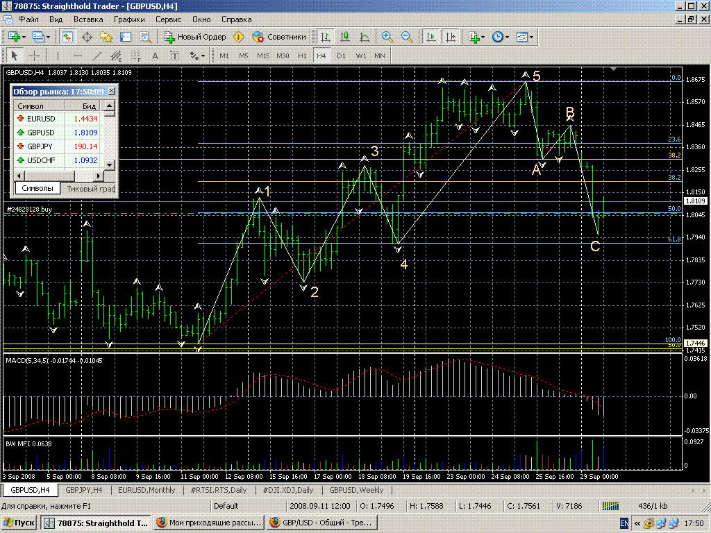
Task: Close the Обзор рынка panel
Action: 112,91
